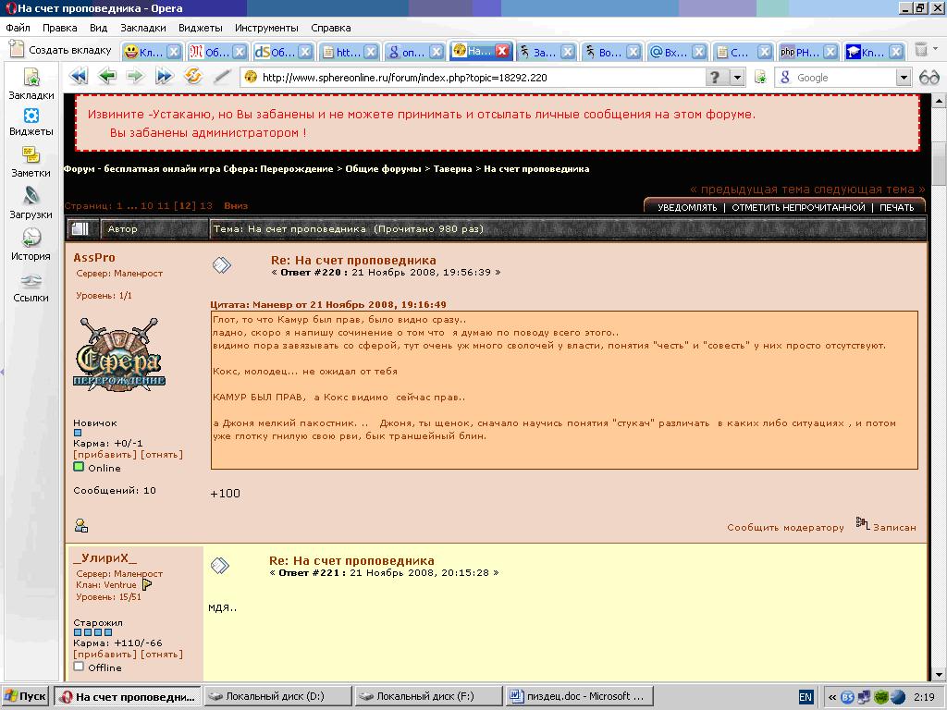Open the История sidebar panel
The width and height of the screenshot is (947, 710).
pos(31,244)
